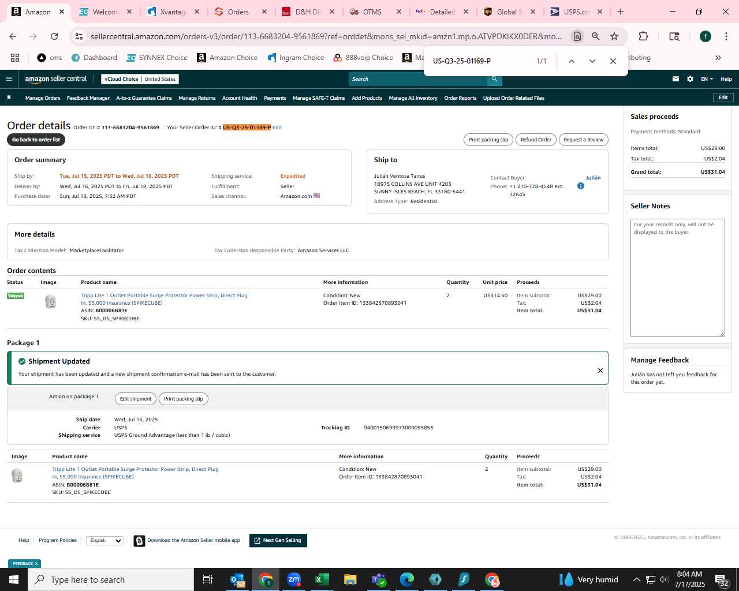
Task: Click the Tripp Lite product link in Order contents
Action: pyautogui.click(x=164, y=299)
